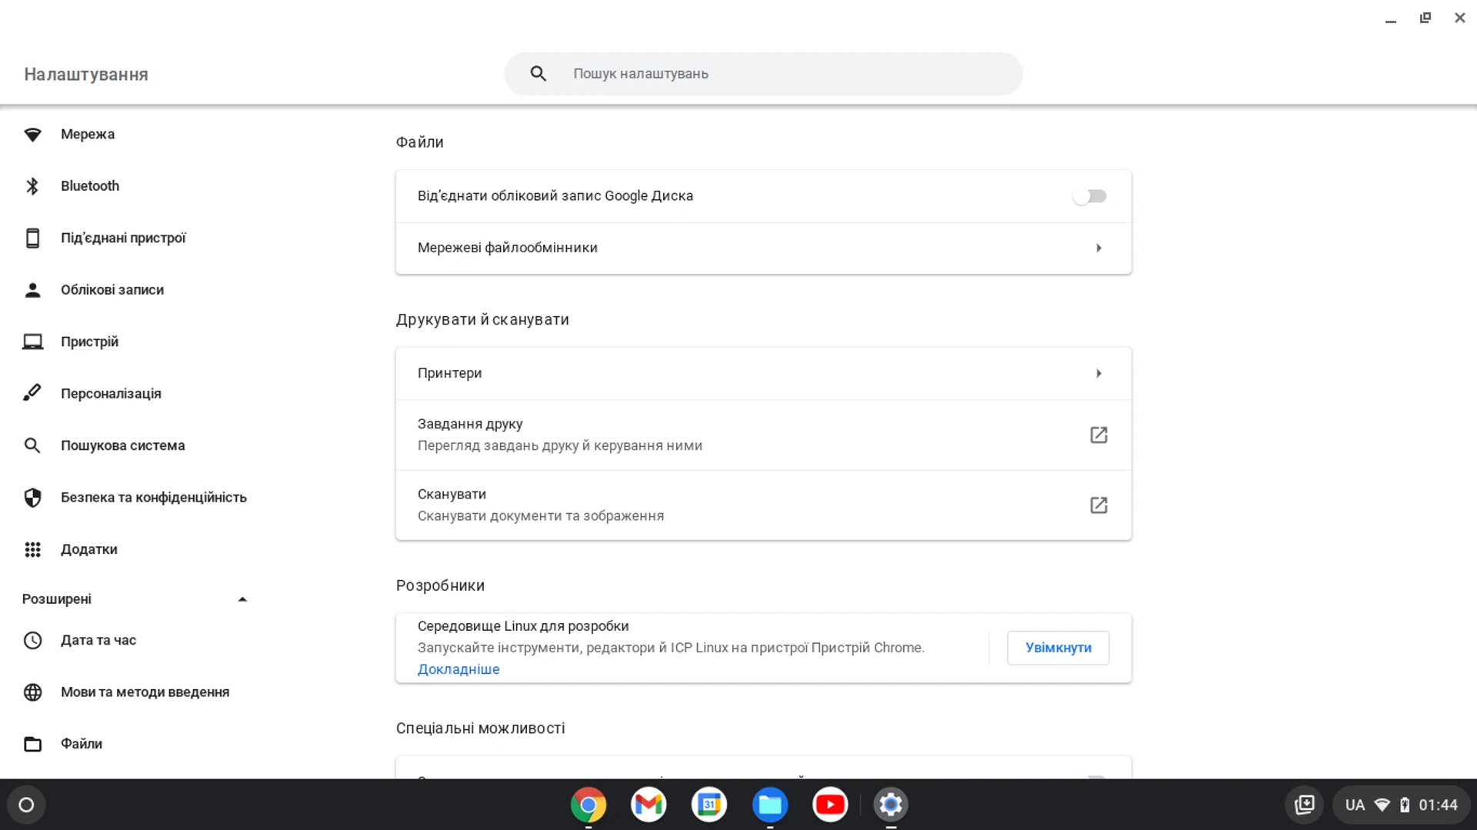This screenshot has height=830, width=1477.
Task: Open the Докладніше link
Action: (458, 669)
